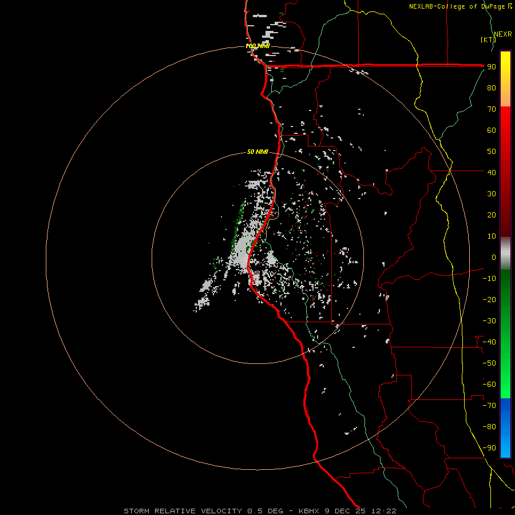This screenshot has height=515, width=515.
Task: Click the -80 value on velocity scale
Action: [x=489, y=427]
